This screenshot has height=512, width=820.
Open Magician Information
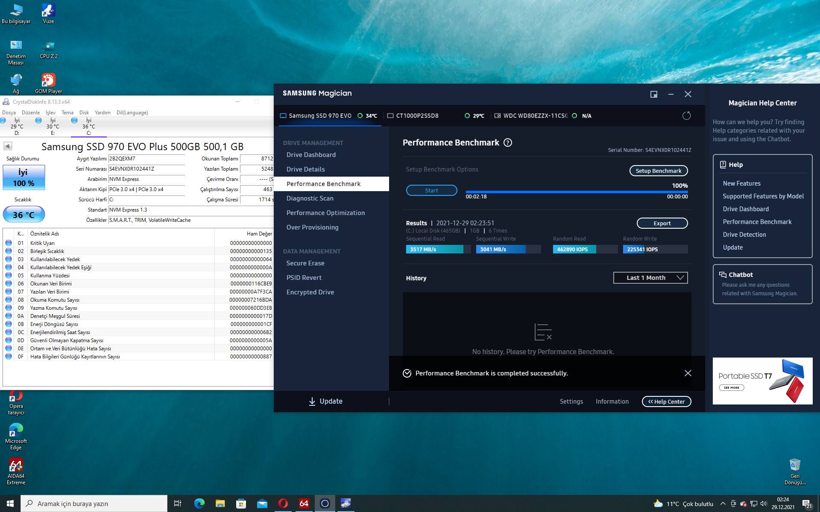pos(612,401)
